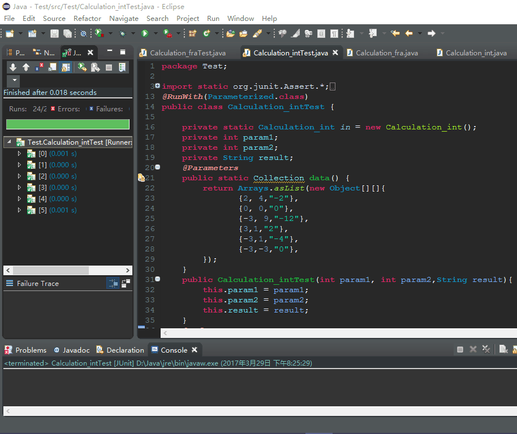The width and height of the screenshot is (517, 434).
Task: Click green Run button in main toolbar
Action: click(145, 33)
